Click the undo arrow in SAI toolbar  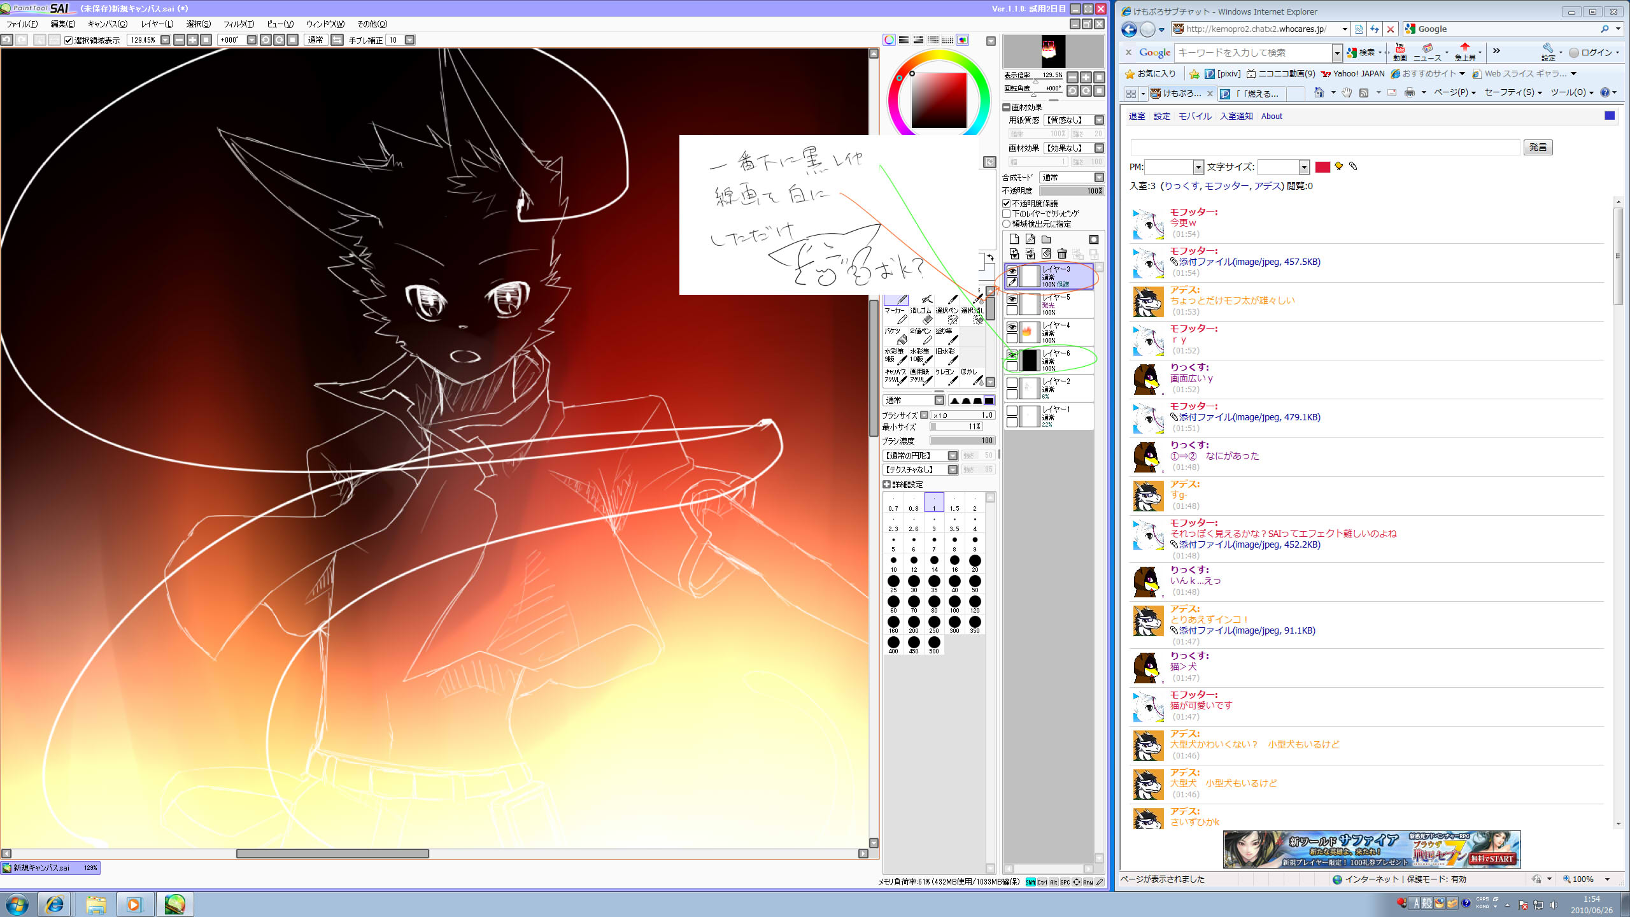coord(6,40)
